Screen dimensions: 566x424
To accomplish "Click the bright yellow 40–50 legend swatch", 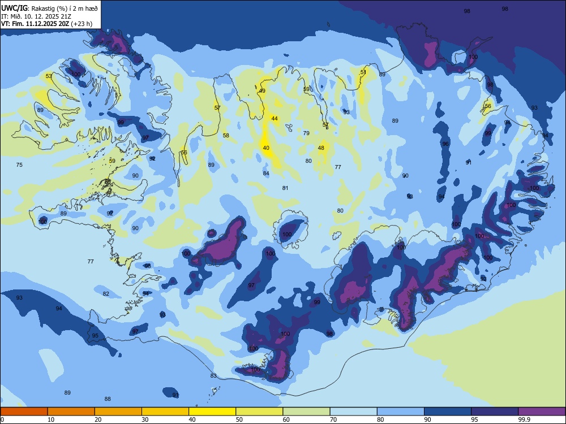I will pyautogui.click(x=212, y=412).
